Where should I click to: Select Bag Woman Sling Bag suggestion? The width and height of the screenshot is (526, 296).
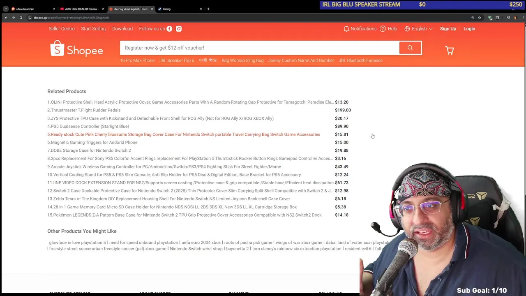point(242,60)
